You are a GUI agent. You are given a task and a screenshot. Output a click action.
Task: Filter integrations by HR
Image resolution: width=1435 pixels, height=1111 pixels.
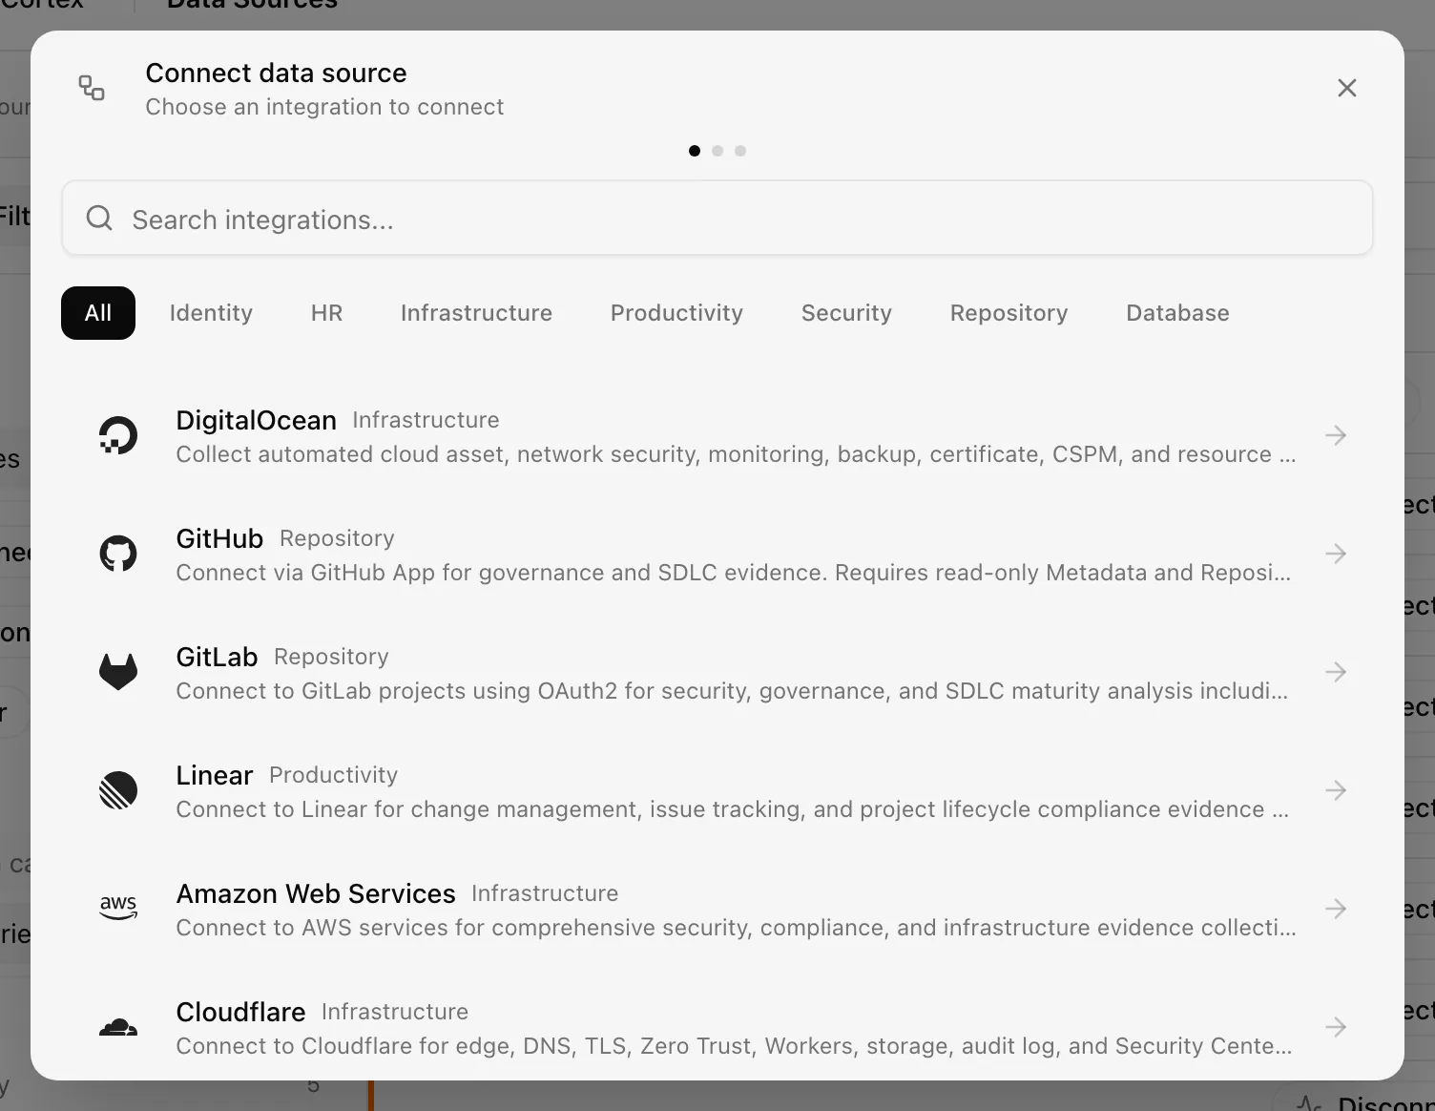point(326,313)
